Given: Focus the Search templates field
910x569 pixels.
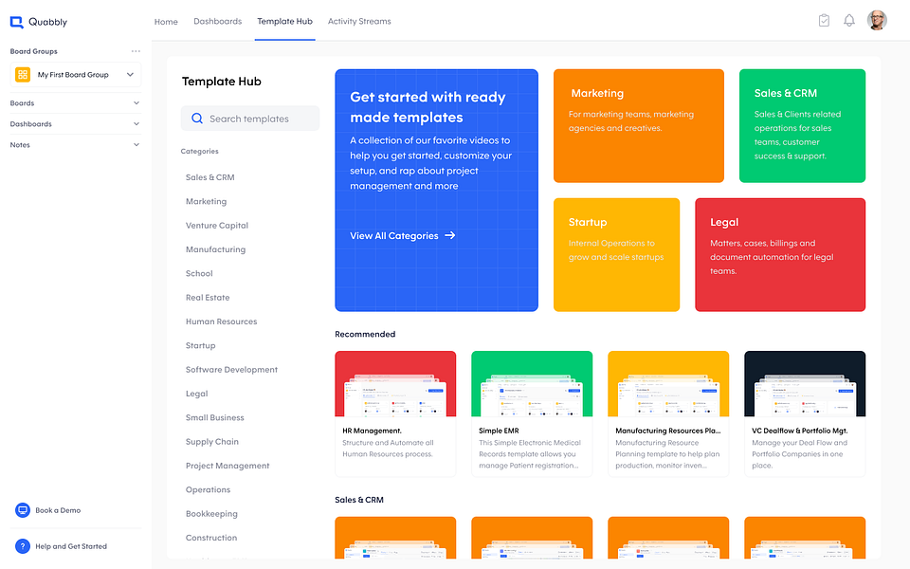Looking at the screenshot, I should coord(250,119).
